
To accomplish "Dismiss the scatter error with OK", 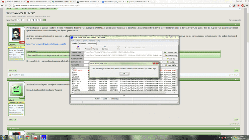I will point(124,73).
